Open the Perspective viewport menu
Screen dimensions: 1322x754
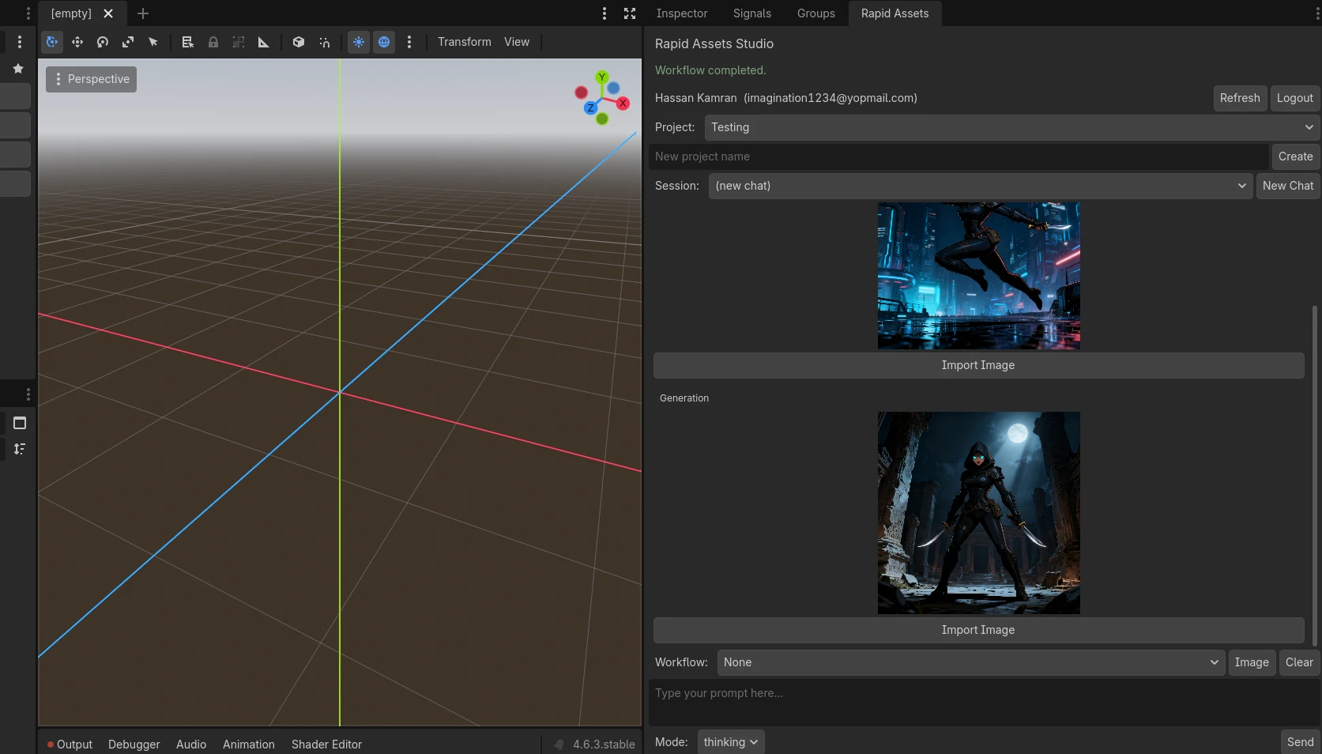pos(91,79)
